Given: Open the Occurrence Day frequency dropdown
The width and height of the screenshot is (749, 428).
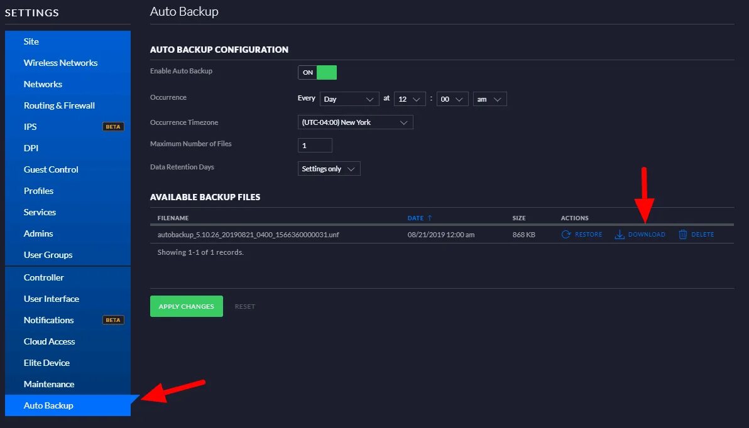Looking at the screenshot, I should tap(349, 99).
